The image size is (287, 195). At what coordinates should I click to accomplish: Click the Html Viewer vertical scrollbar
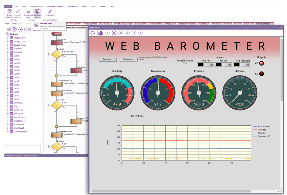(x=282, y=70)
